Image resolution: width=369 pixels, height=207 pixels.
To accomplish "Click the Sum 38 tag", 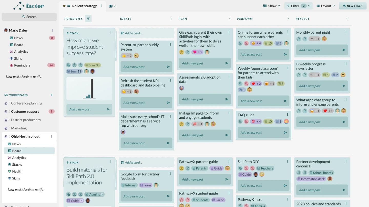I will click(93, 65).
